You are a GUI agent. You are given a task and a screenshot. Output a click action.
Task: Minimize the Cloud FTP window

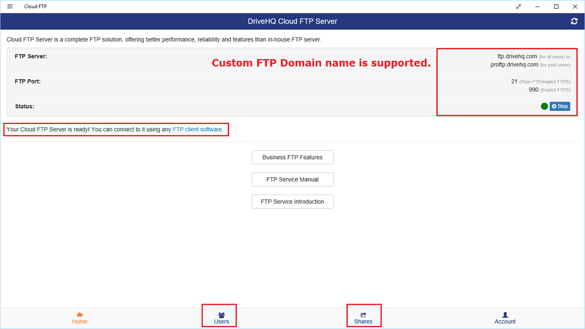pyautogui.click(x=537, y=6)
